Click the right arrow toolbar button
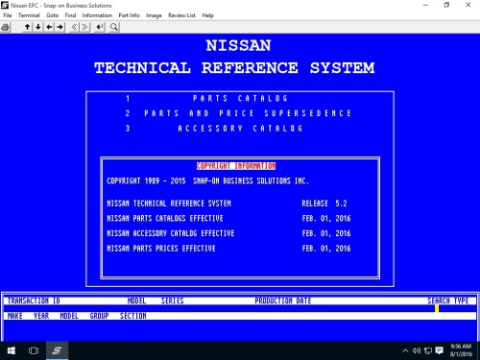Screen dimensions: 480x360 [60, 27]
